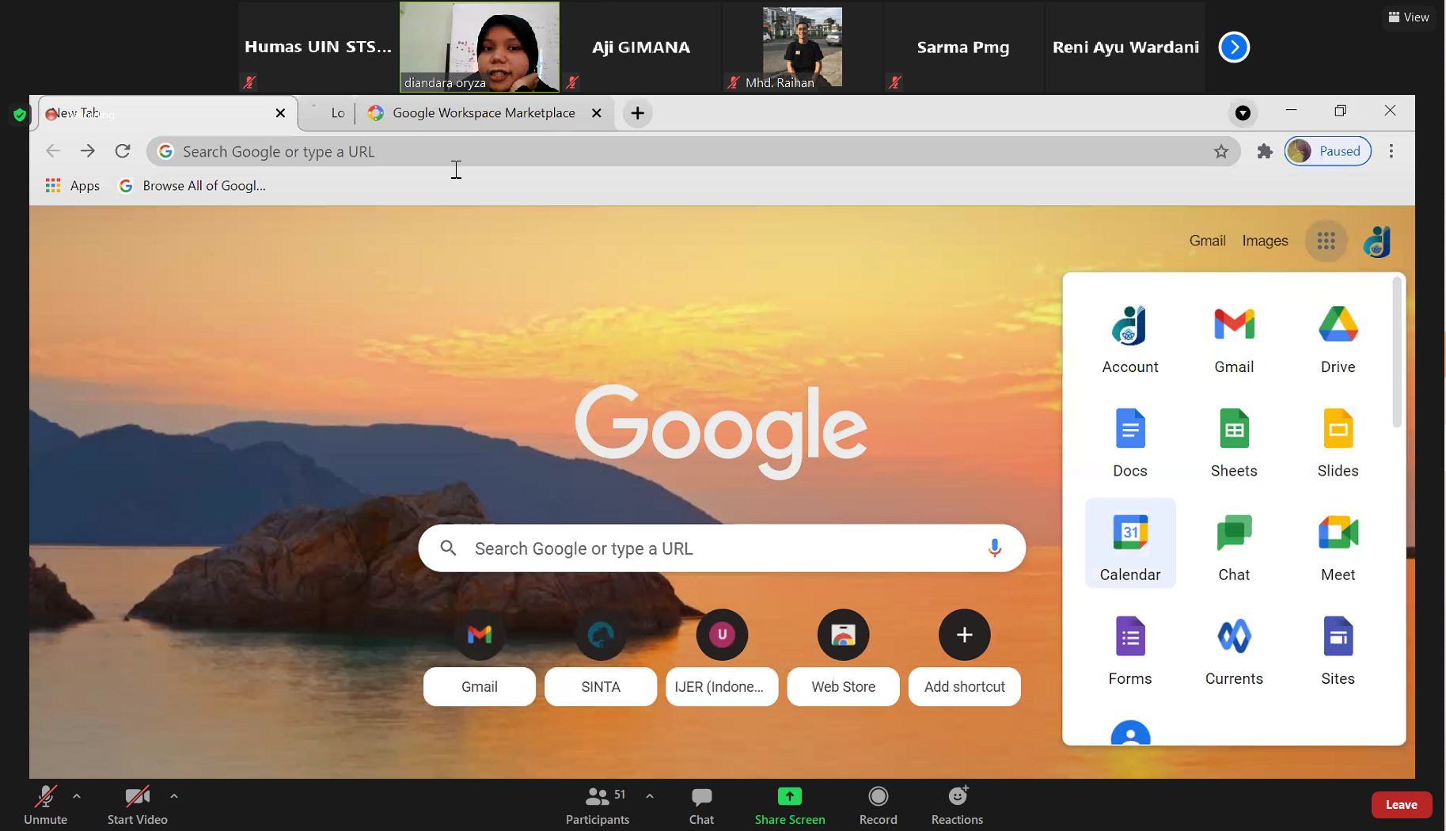Click the Add shortcut tile

(964, 657)
